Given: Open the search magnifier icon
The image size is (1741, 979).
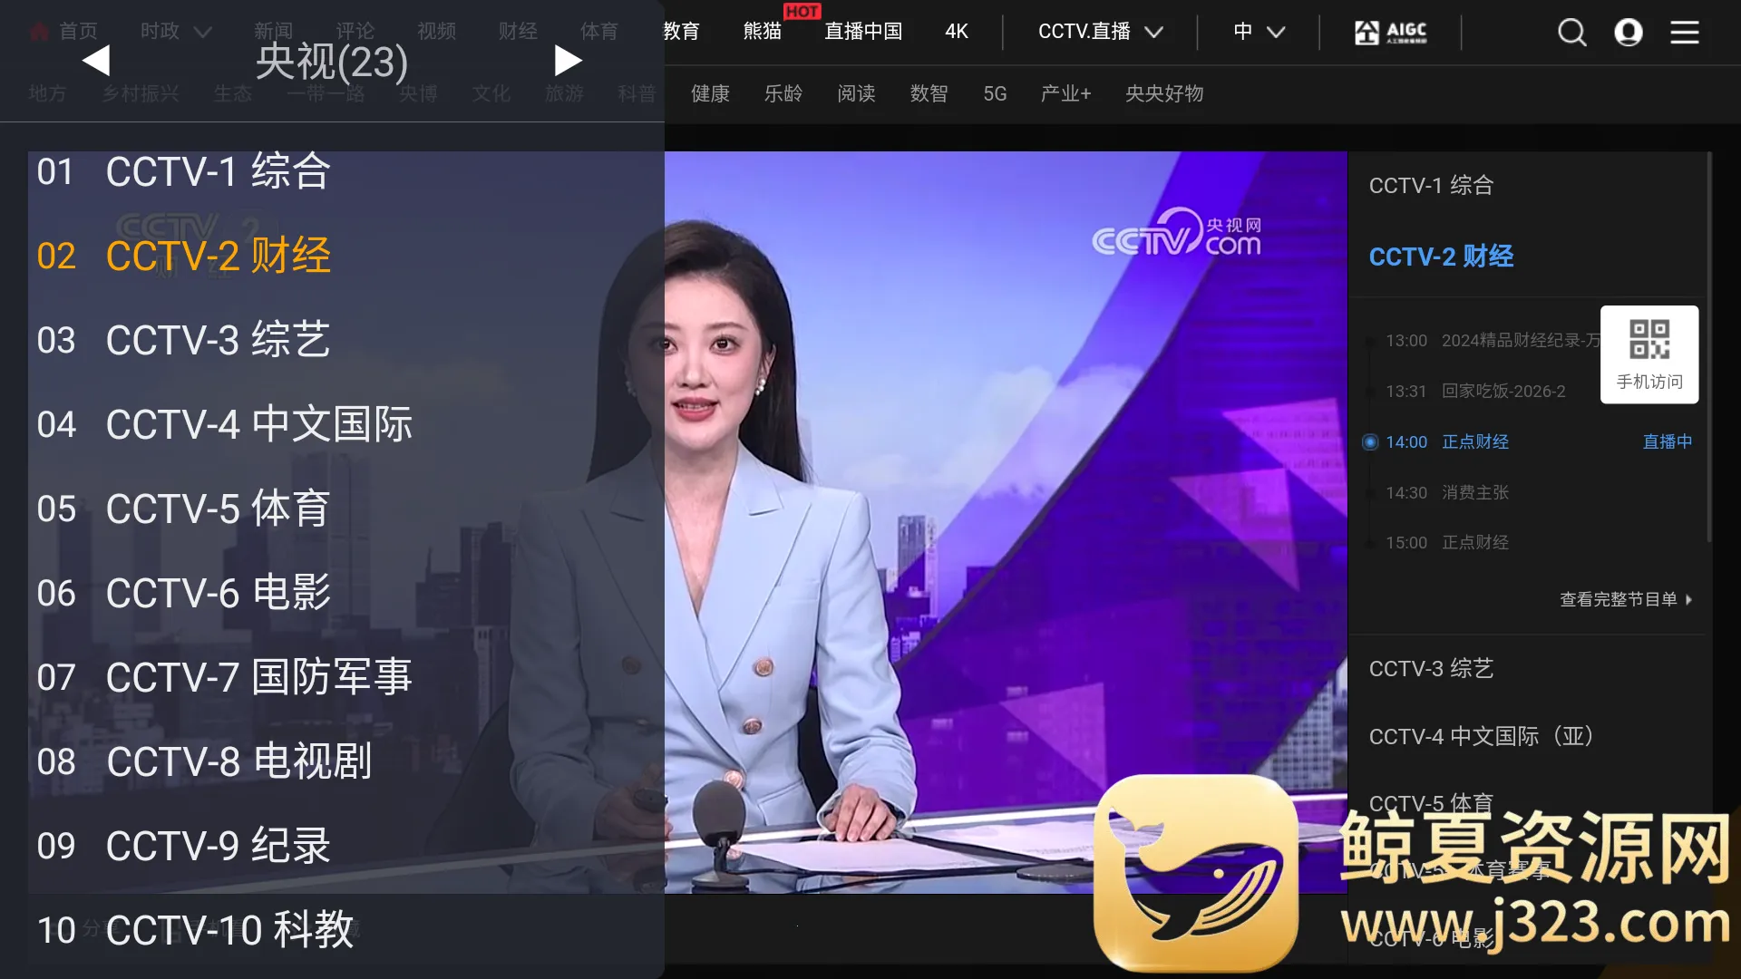Looking at the screenshot, I should pyautogui.click(x=1571, y=33).
